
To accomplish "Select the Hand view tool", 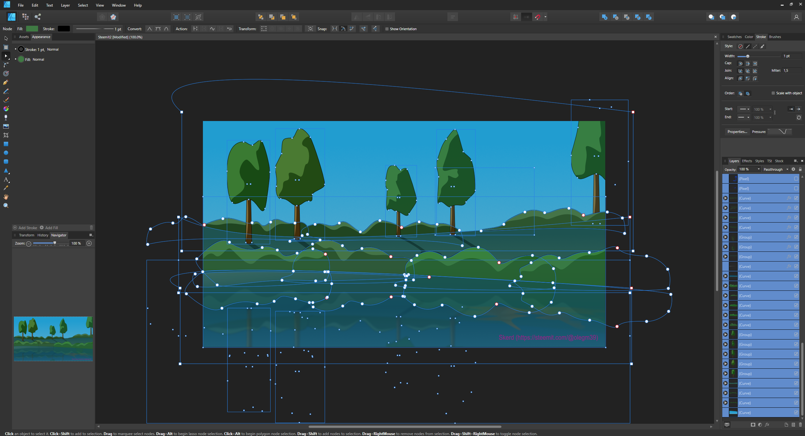I will point(6,197).
